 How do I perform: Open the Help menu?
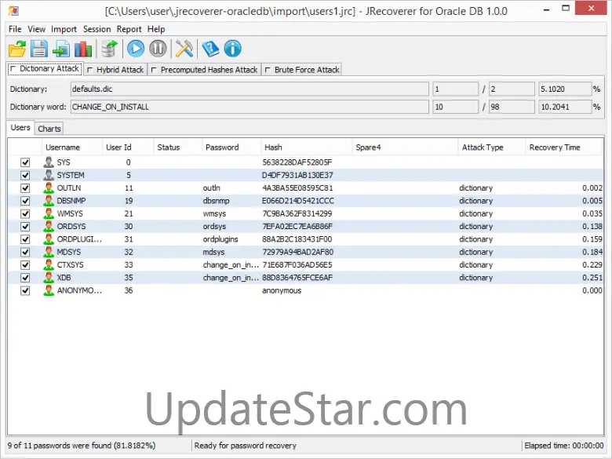click(156, 29)
